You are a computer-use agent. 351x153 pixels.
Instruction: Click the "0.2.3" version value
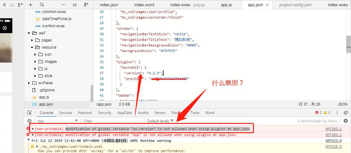154,73
